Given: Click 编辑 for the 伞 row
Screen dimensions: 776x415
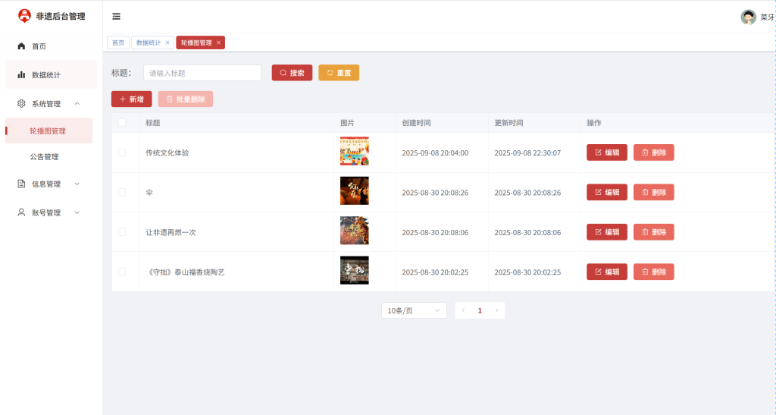Looking at the screenshot, I should (607, 192).
